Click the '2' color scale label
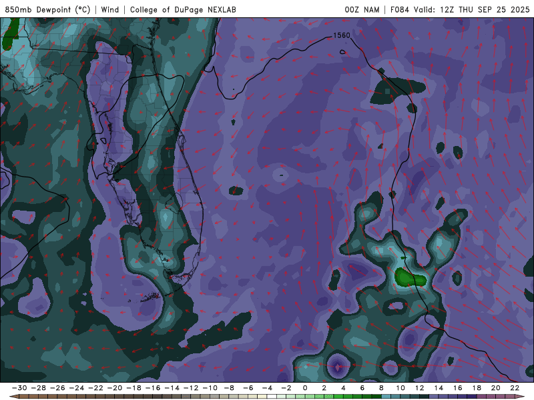 (x=324, y=388)
